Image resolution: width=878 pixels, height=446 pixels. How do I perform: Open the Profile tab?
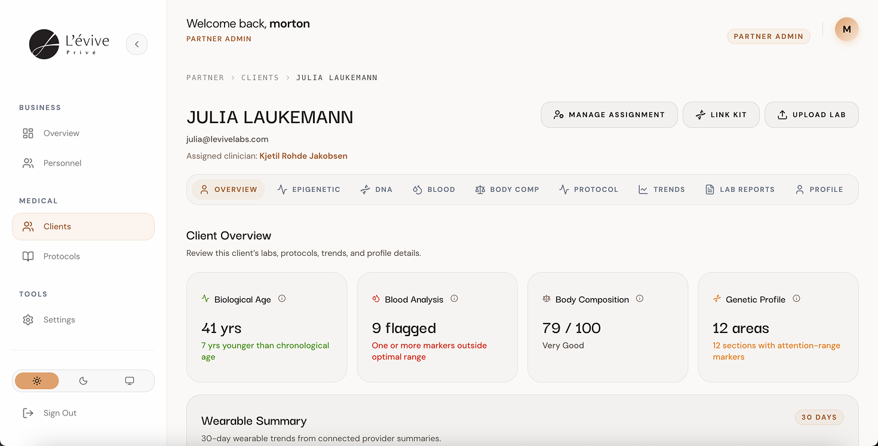(819, 190)
